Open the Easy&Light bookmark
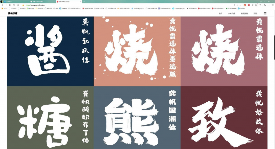Image resolution: width=275 pixels, height=149 pixels. pyautogui.click(x=179, y=8)
